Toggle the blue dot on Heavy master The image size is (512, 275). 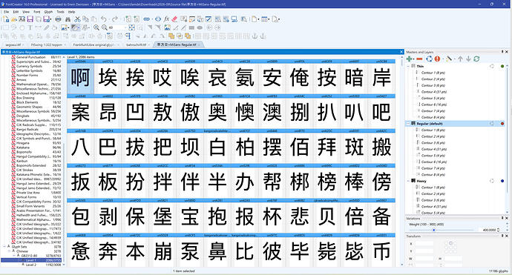[502, 181]
